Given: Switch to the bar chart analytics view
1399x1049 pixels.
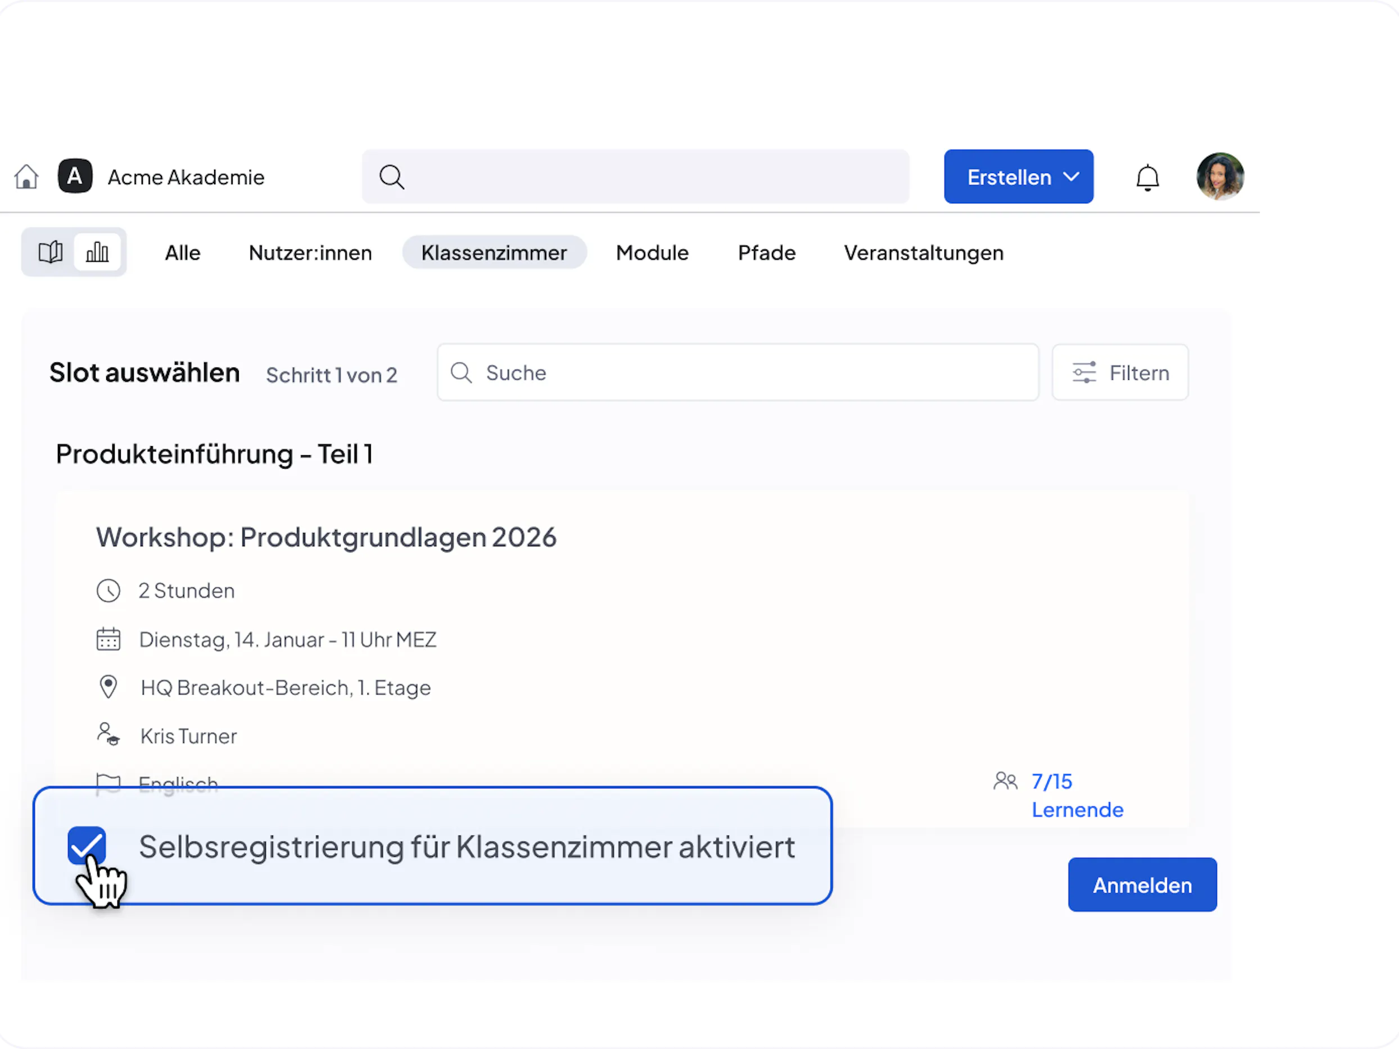Looking at the screenshot, I should click(x=97, y=252).
